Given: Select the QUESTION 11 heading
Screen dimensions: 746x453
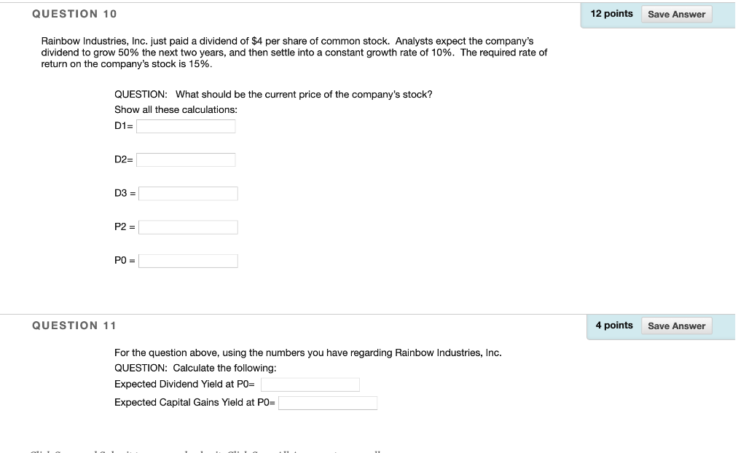Looking at the screenshot, I should pyautogui.click(x=74, y=325).
